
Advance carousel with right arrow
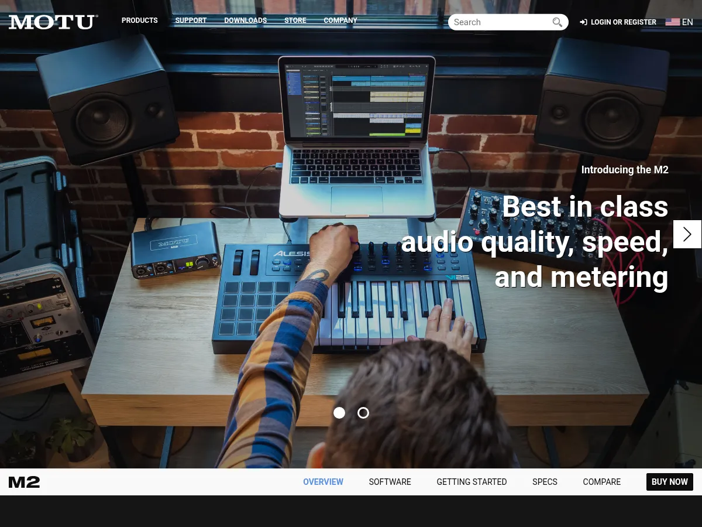point(687,234)
